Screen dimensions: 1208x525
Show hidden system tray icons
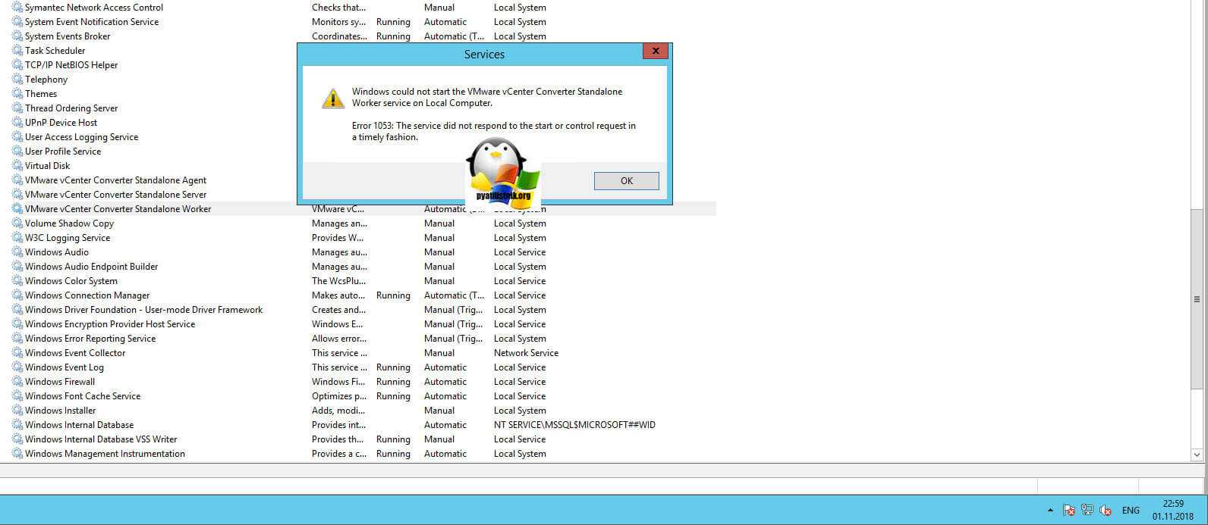coord(1050,511)
